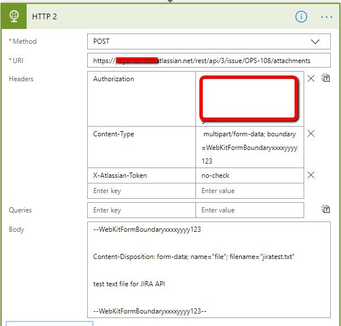Viewport: 341px width, 326px height.
Task: Click the closing boundary line in Body
Action: (x=150, y=311)
